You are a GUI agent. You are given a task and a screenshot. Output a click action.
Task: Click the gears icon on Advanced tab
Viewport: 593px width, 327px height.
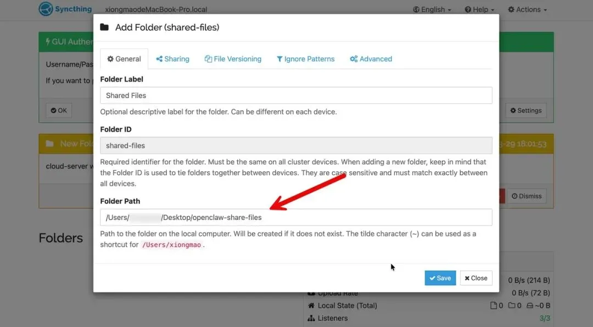(354, 59)
